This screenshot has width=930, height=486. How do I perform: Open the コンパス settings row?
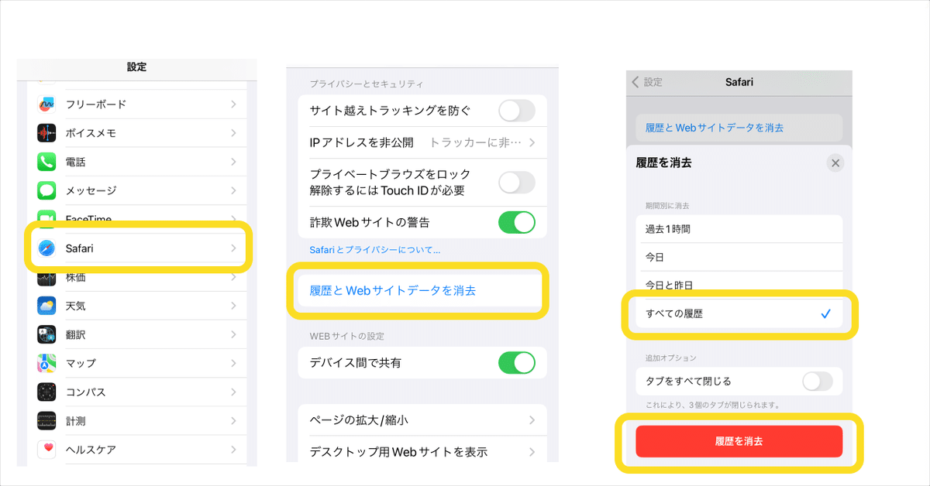[x=137, y=392]
